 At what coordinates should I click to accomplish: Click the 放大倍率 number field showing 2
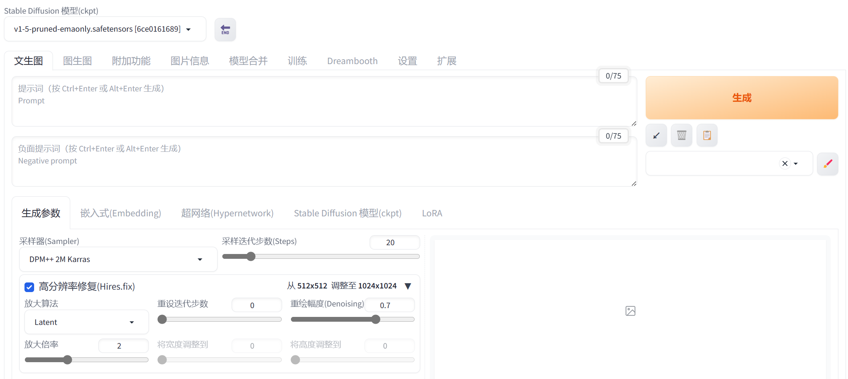pyautogui.click(x=123, y=346)
